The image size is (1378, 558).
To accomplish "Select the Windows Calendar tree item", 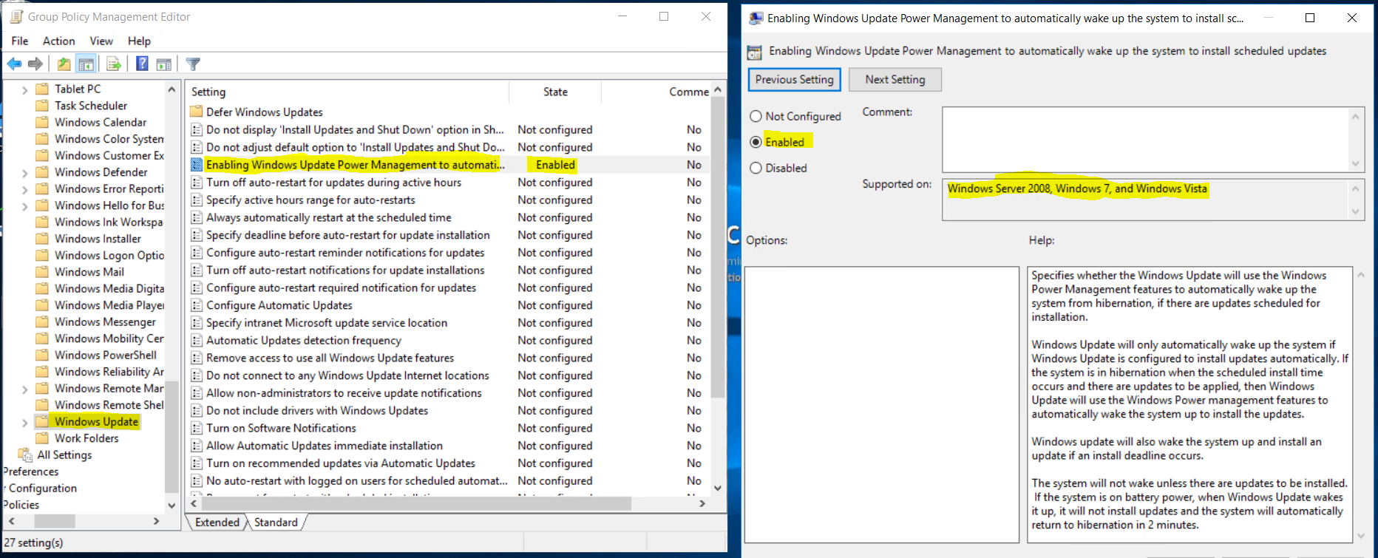I will click(x=101, y=122).
